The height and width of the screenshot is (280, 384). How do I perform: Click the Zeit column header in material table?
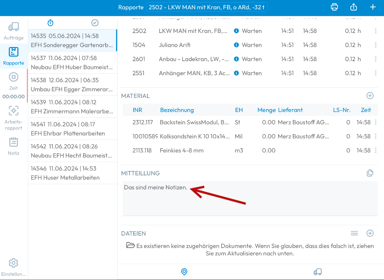[x=366, y=110]
